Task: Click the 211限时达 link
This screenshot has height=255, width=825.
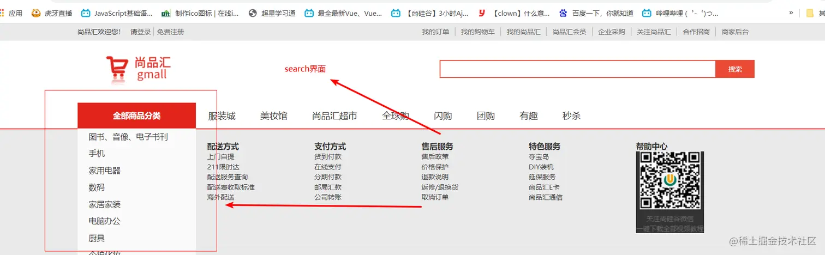Action: [223, 167]
